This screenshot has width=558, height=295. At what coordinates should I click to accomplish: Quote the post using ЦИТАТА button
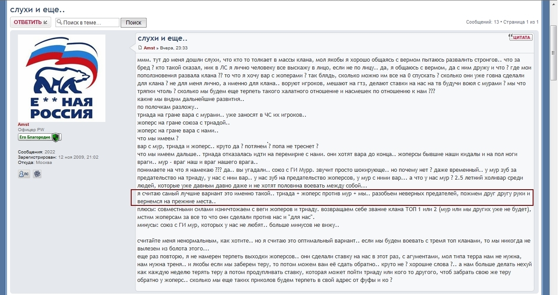click(x=520, y=37)
